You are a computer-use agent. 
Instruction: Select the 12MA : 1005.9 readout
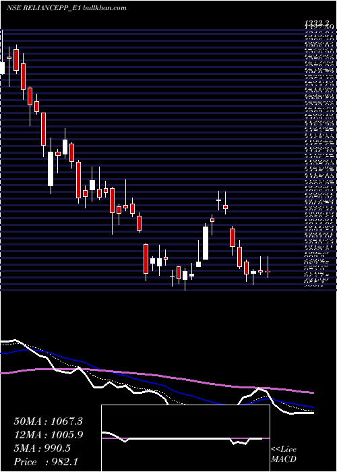point(48,435)
